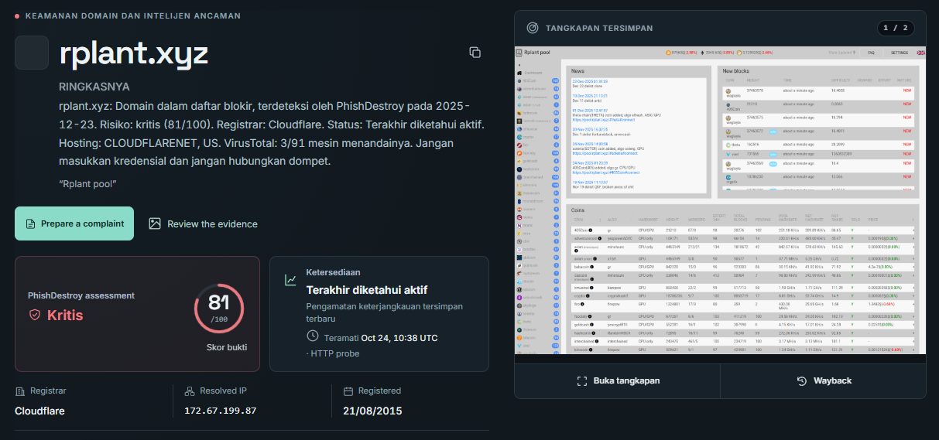Click the Terakhir diketahui aktif status text
Screen dimensions: 939x440
coord(367,290)
